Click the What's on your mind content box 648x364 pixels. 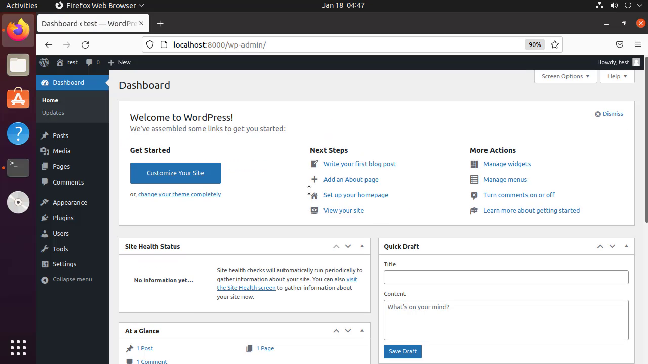tap(506, 320)
